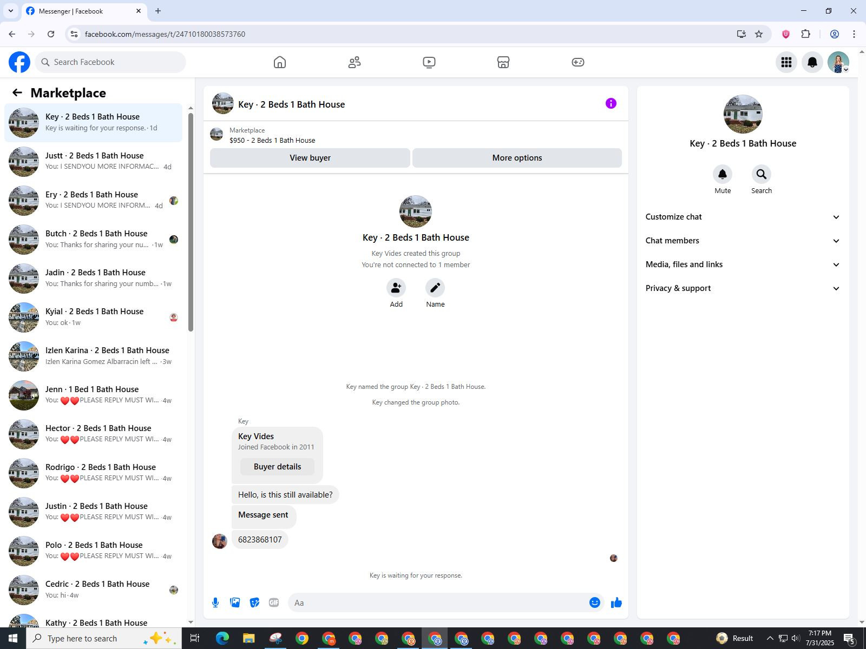Expand Privacy & support section
This screenshot has height=649, width=866.
[x=743, y=288]
